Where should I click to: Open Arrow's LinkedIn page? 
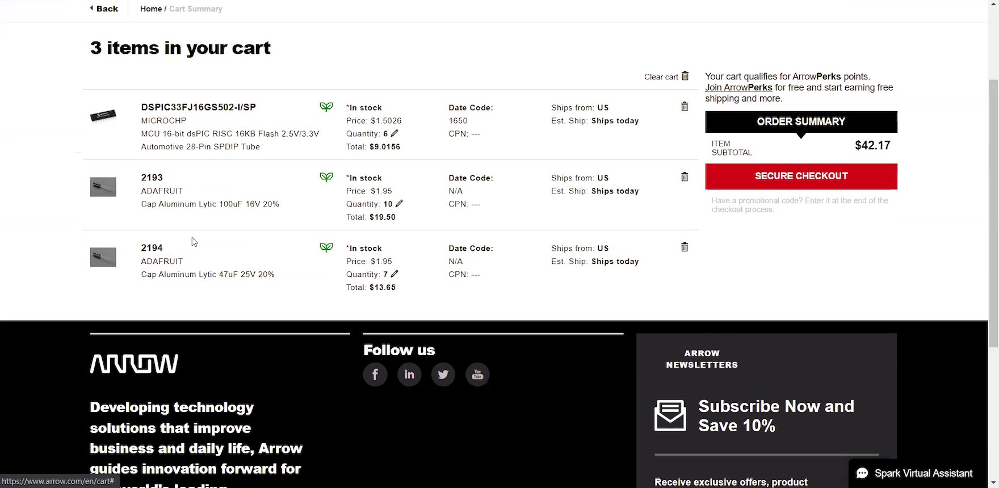tap(409, 375)
